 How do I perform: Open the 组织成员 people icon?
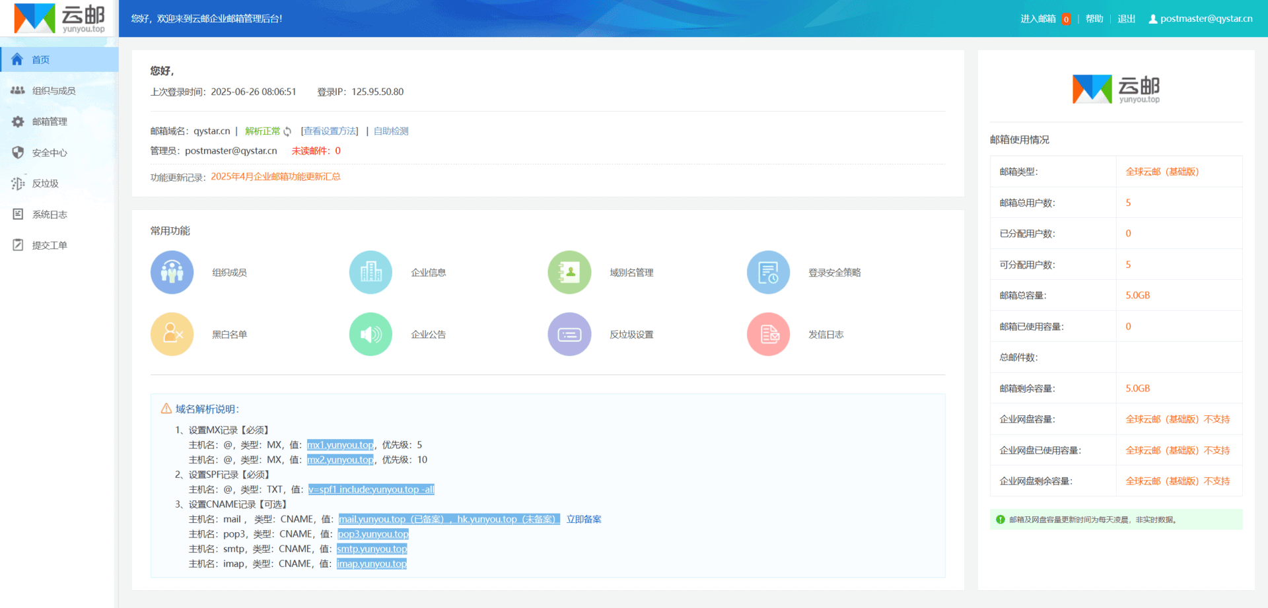[172, 272]
